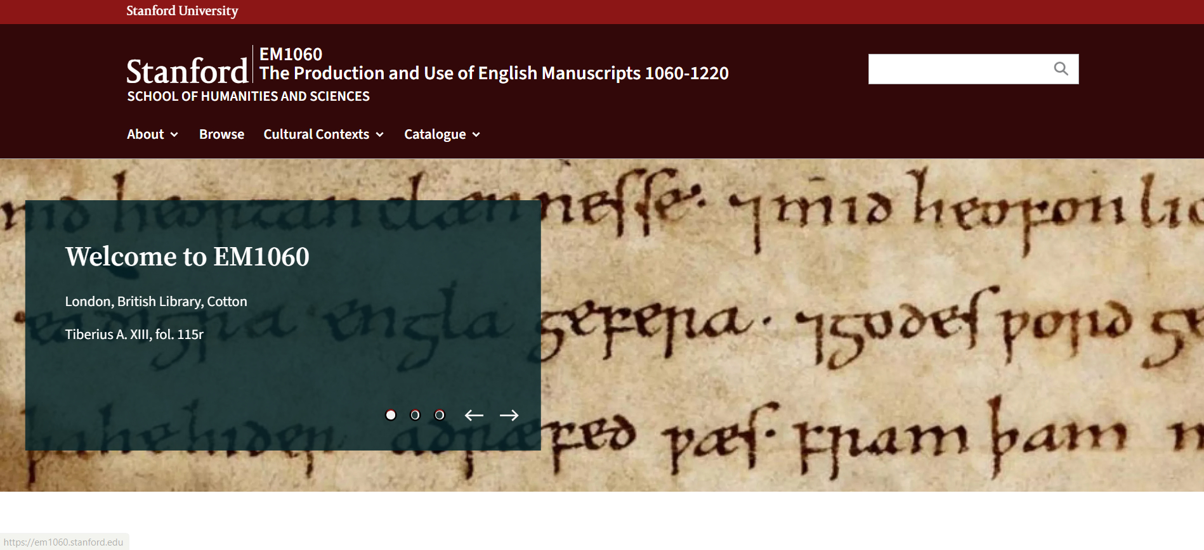Click the manuscript banner image at right
Viewport: 1204px width, 550px height.
point(869,329)
